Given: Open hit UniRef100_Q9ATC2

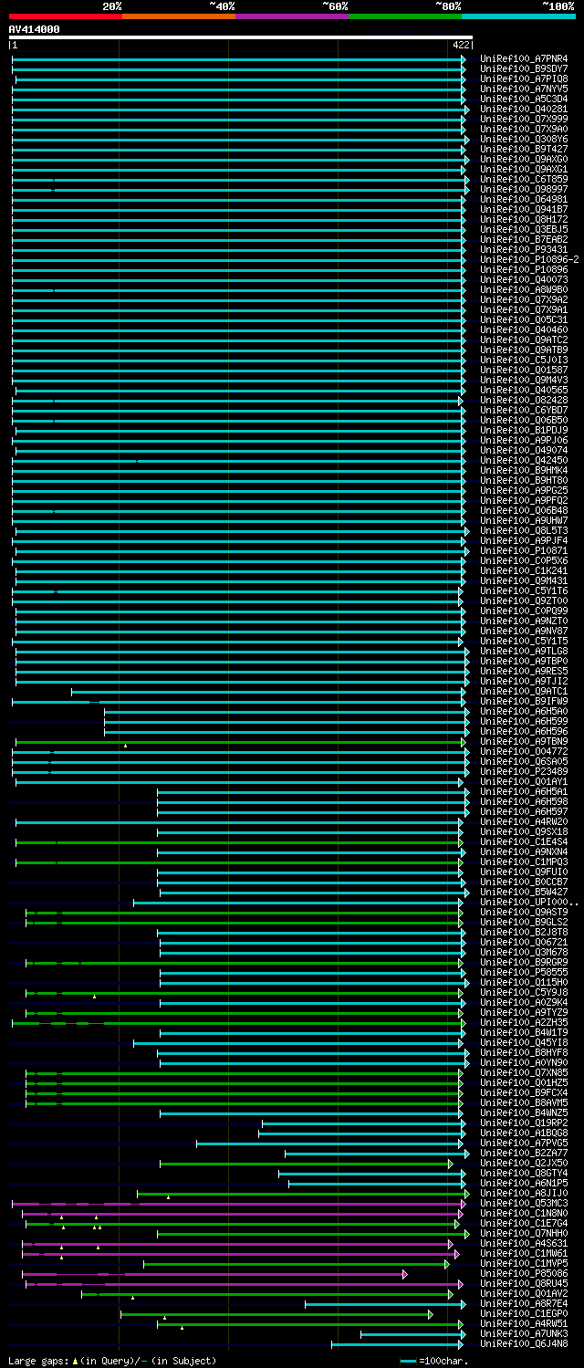Looking at the screenshot, I should (x=524, y=339).
